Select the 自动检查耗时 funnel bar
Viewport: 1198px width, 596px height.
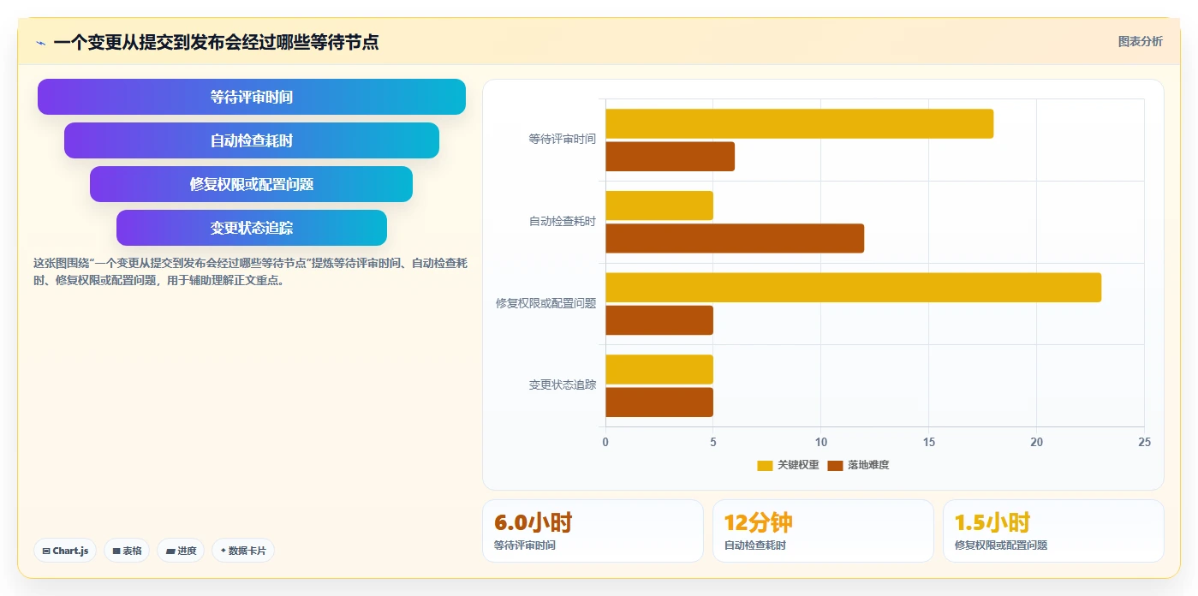(x=252, y=140)
